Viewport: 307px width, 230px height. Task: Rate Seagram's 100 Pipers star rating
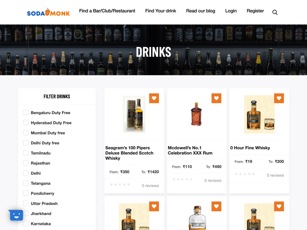click(x=120, y=184)
